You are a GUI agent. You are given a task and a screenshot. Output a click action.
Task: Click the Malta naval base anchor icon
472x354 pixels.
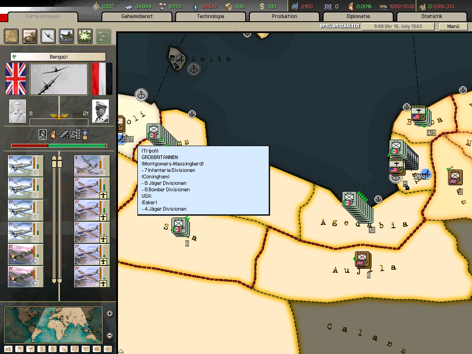194,69
